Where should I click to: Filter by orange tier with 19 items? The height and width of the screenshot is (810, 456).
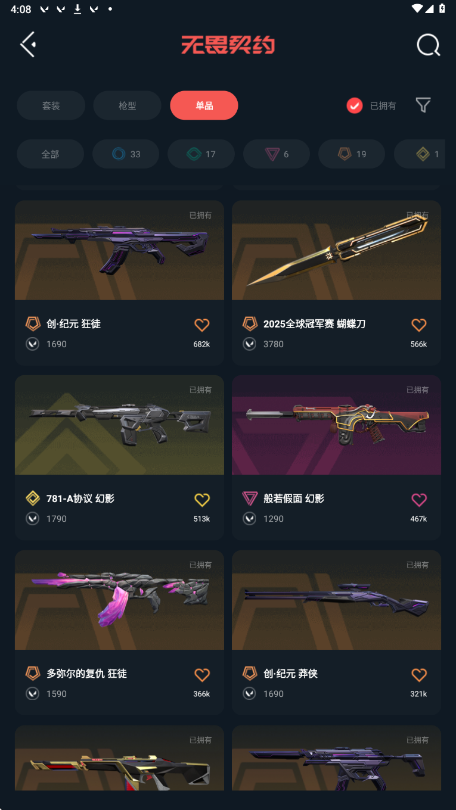[x=352, y=154]
